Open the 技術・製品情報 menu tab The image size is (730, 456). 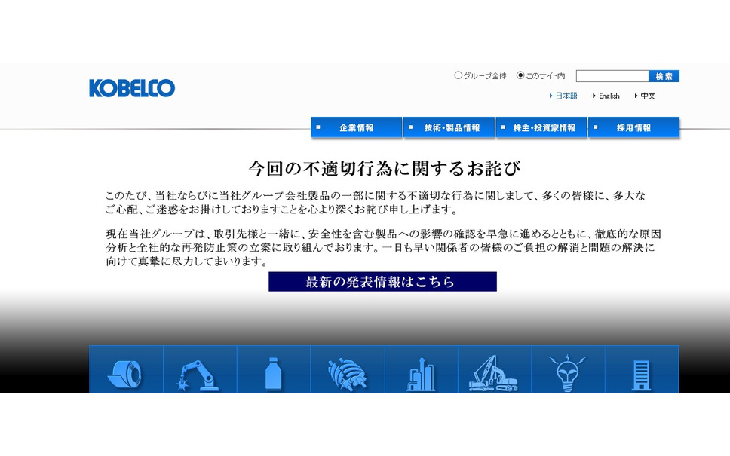coord(449,128)
